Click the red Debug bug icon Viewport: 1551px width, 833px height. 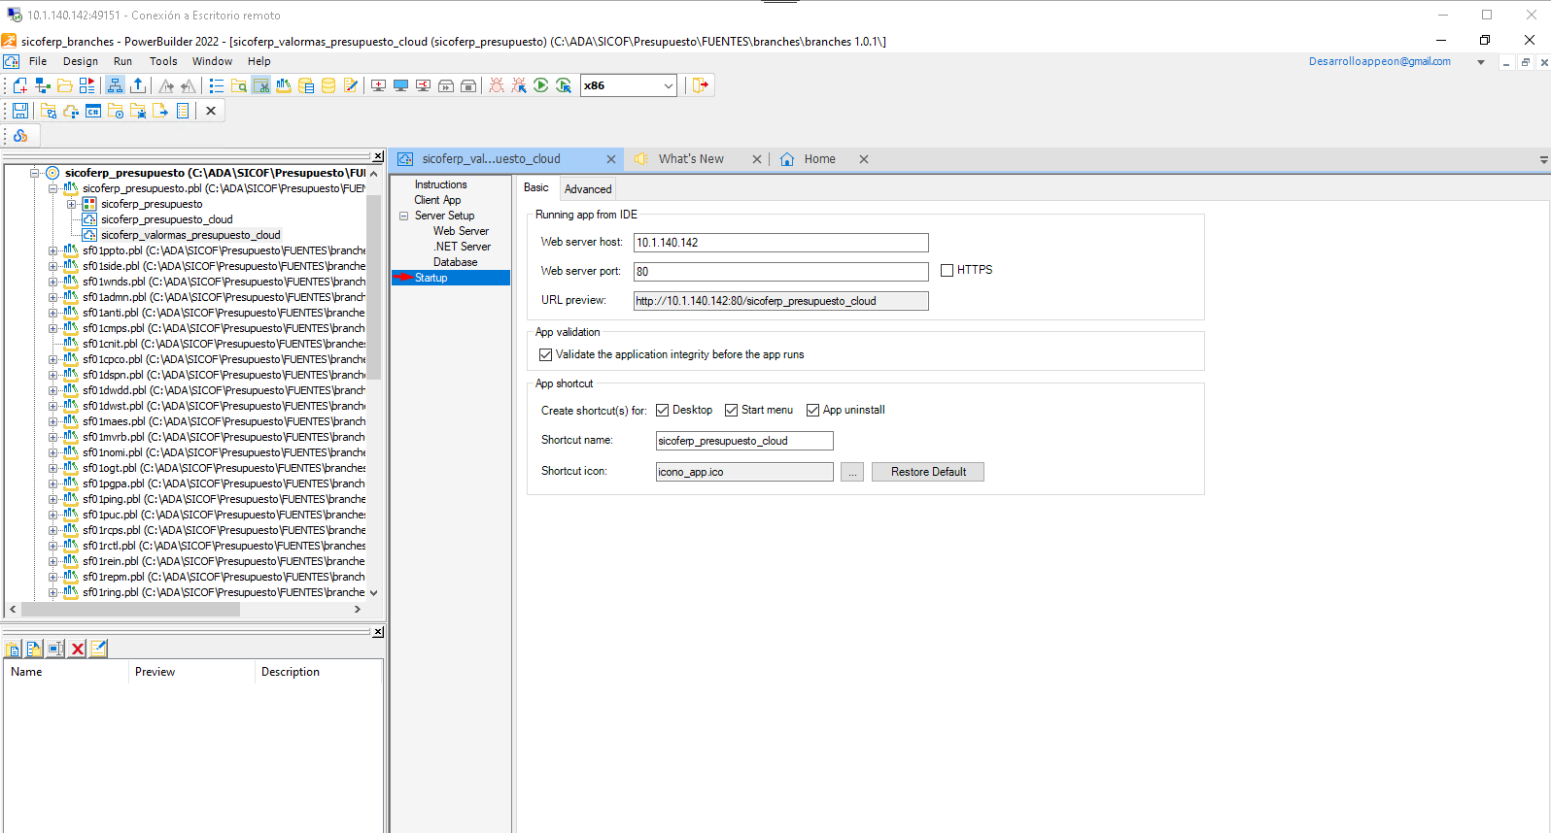pos(497,85)
